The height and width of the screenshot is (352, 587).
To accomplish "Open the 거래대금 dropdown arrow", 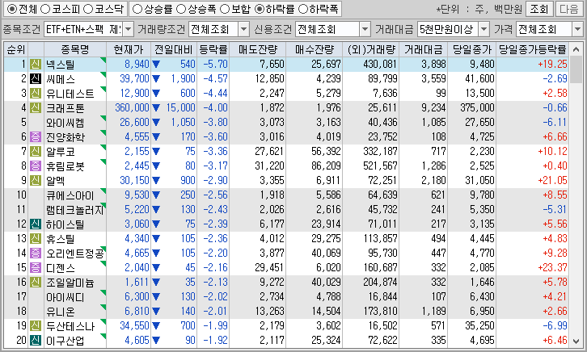I will pos(484,29).
